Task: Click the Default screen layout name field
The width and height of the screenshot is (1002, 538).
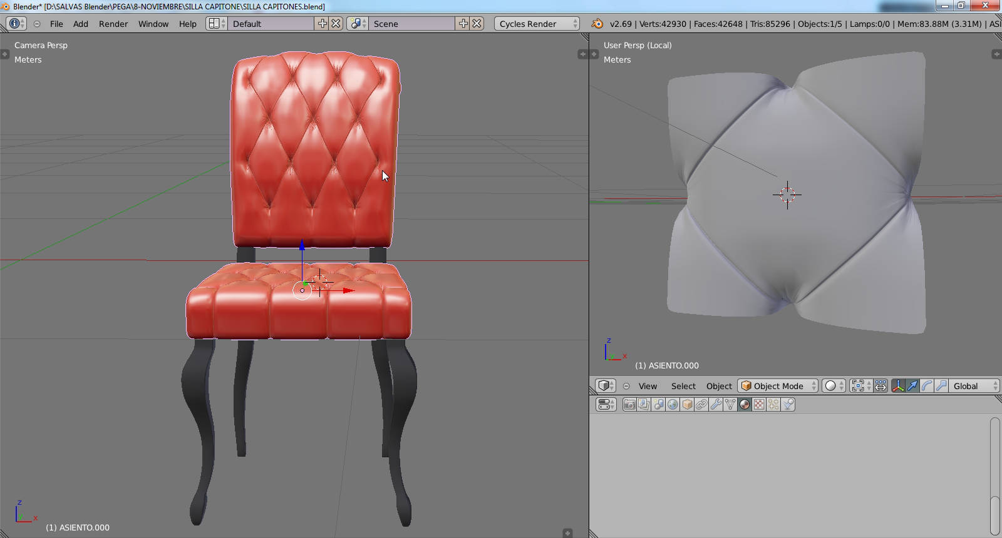Action: tap(271, 24)
